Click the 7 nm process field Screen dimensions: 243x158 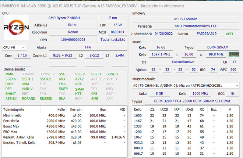point(113,18)
